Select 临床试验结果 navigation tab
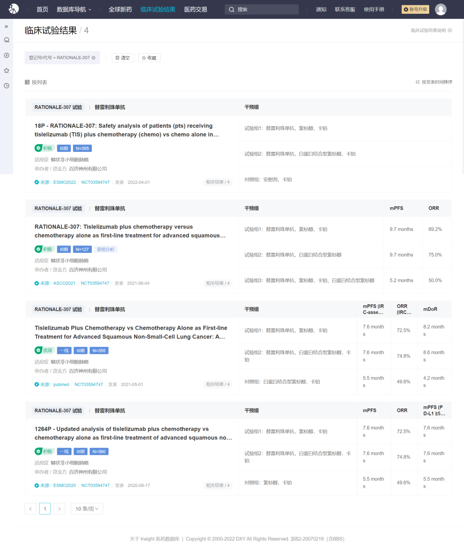The width and height of the screenshot is (464, 551). tap(158, 9)
